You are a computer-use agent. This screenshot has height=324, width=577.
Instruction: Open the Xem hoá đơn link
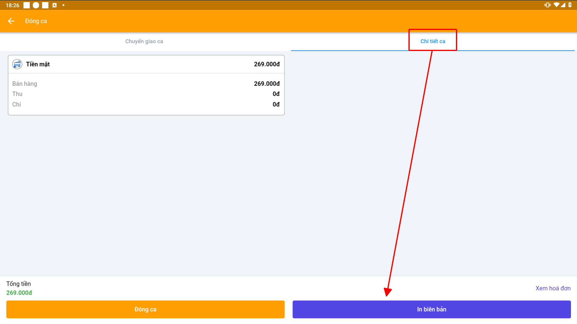click(553, 288)
